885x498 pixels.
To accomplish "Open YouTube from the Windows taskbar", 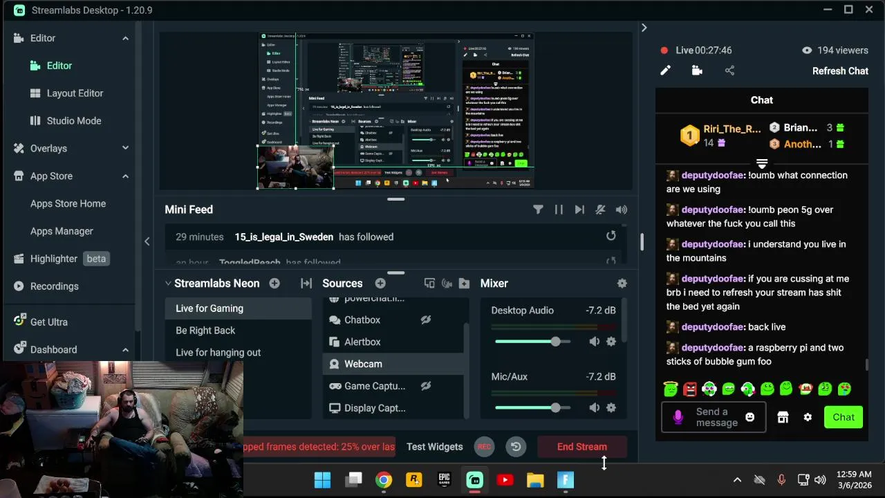I will pyautogui.click(x=505, y=480).
